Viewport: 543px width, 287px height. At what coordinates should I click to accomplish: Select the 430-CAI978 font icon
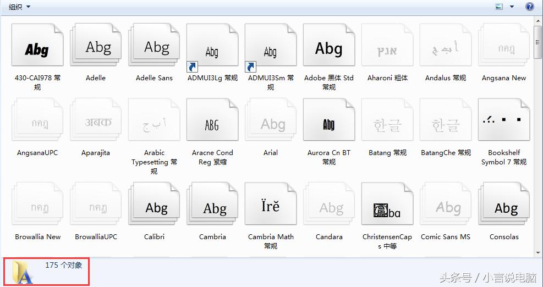coord(37,49)
